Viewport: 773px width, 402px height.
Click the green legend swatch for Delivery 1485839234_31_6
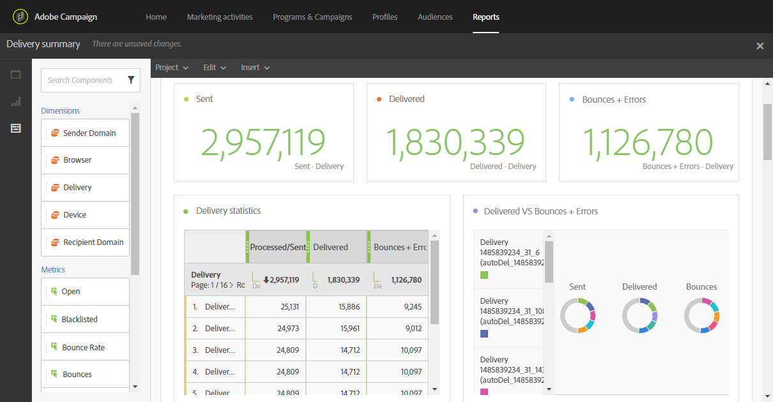(484, 275)
